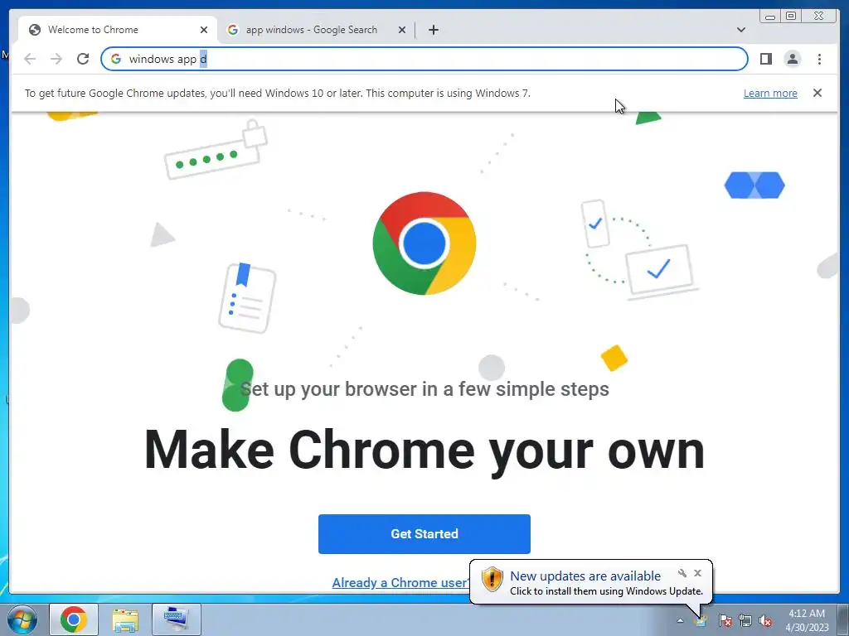Minimize the Chrome window
This screenshot has width=849, height=636.
(770, 17)
